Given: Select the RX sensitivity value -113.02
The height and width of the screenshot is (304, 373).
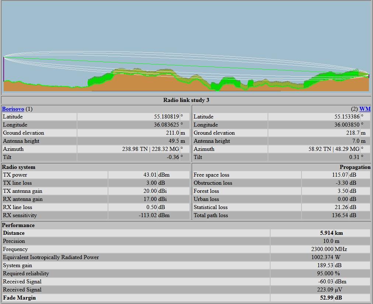Looking at the screenshot, I should pyautogui.click(x=148, y=215).
